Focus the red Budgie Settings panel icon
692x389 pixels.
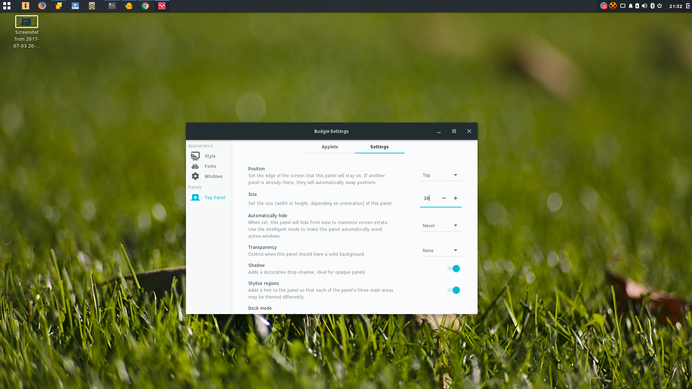(x=162, y=6)
